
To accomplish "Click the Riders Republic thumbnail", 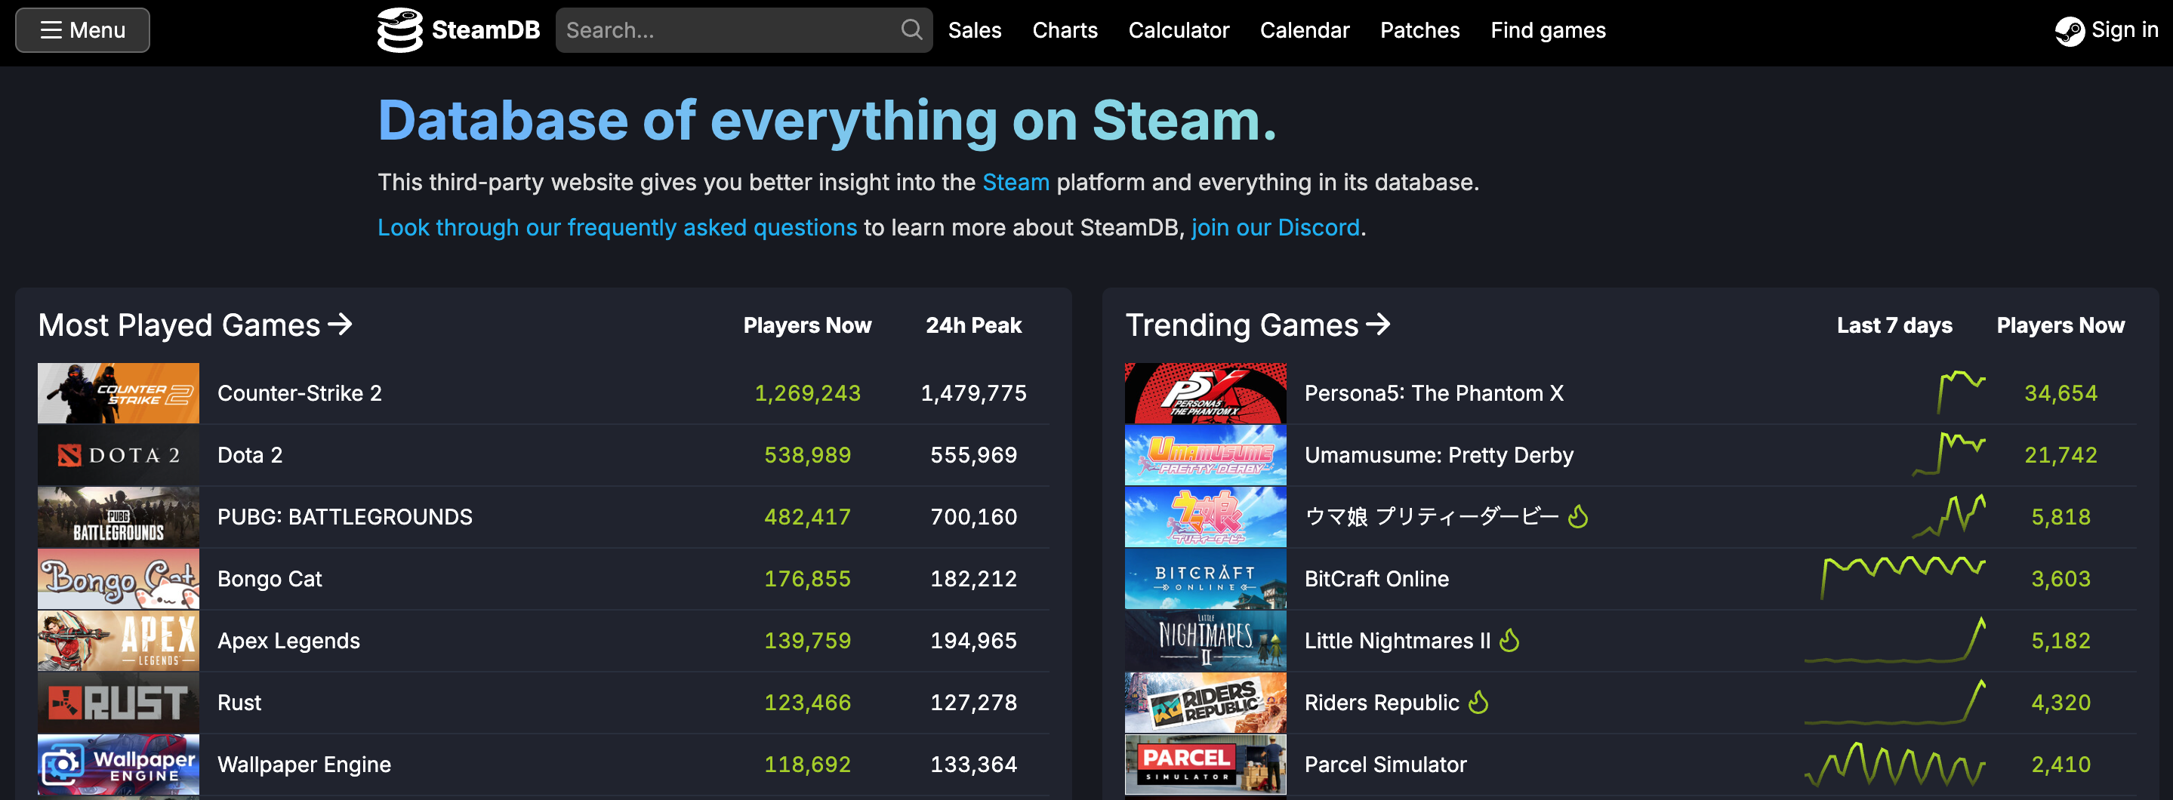I will coord(1206,703).
